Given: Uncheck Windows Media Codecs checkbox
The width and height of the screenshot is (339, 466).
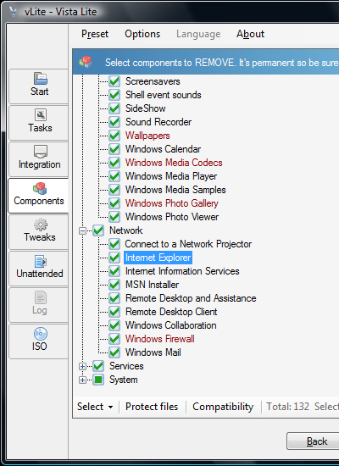Looking at the screenshot, I should (x=114, y=163).
